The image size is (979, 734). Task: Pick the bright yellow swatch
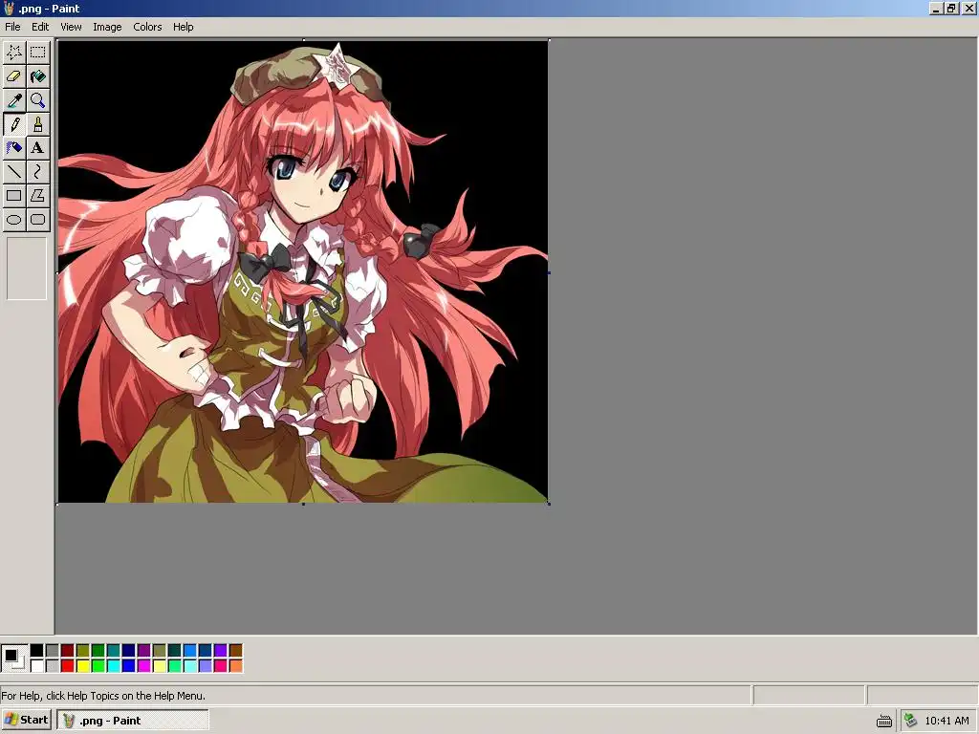pyautogui.click(x=83, y=666)
